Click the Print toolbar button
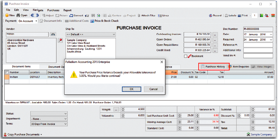Viewport: 278px width, 139px height. coord(243,16)
